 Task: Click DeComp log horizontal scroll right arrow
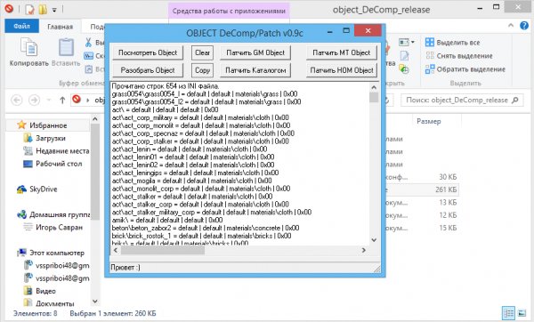364,250
